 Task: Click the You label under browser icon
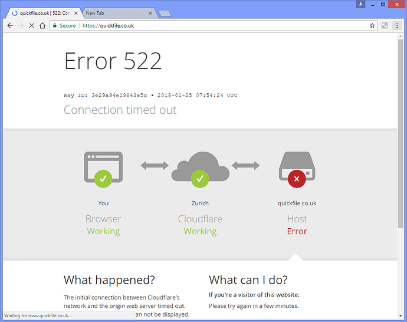coord(103,203)
